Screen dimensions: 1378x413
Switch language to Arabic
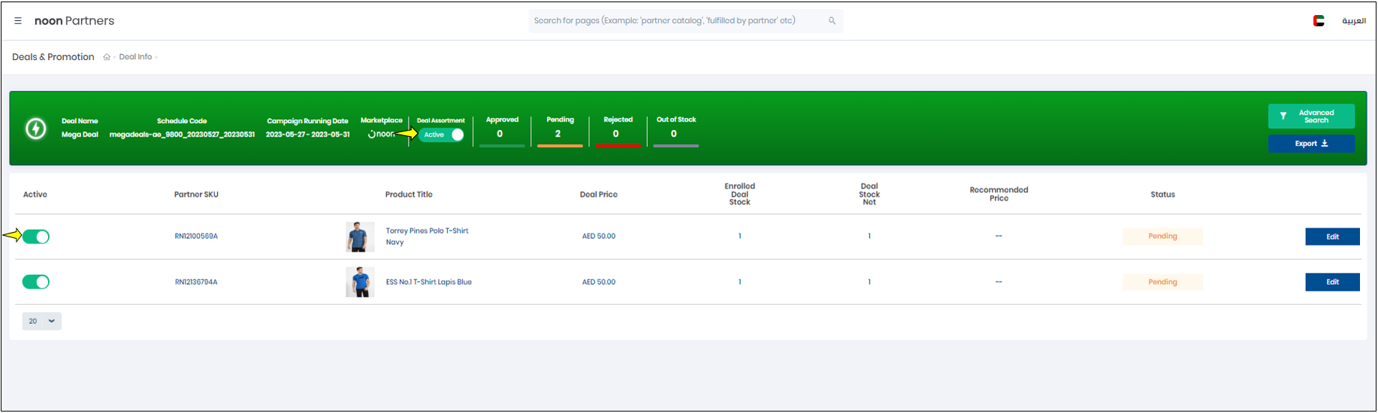click(1353, 21)
